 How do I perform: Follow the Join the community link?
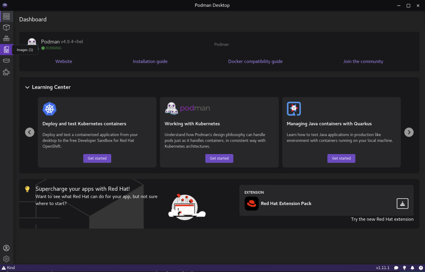tap(363, 61)
